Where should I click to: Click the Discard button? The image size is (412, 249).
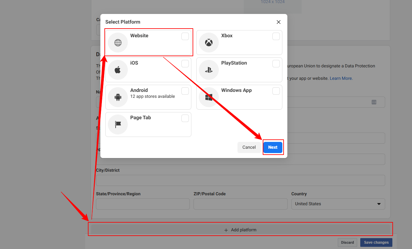coord(347,242)
